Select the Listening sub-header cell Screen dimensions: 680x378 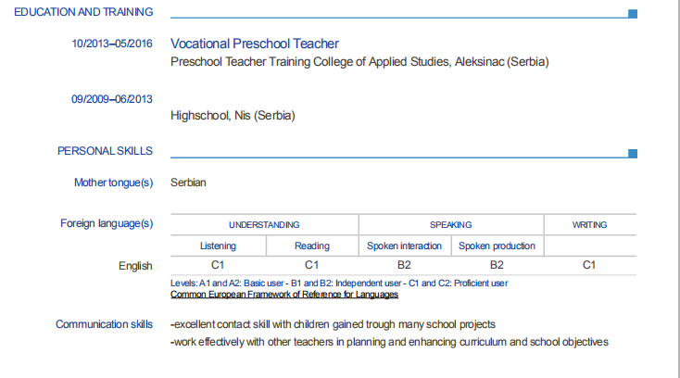(x=218, y=246)
